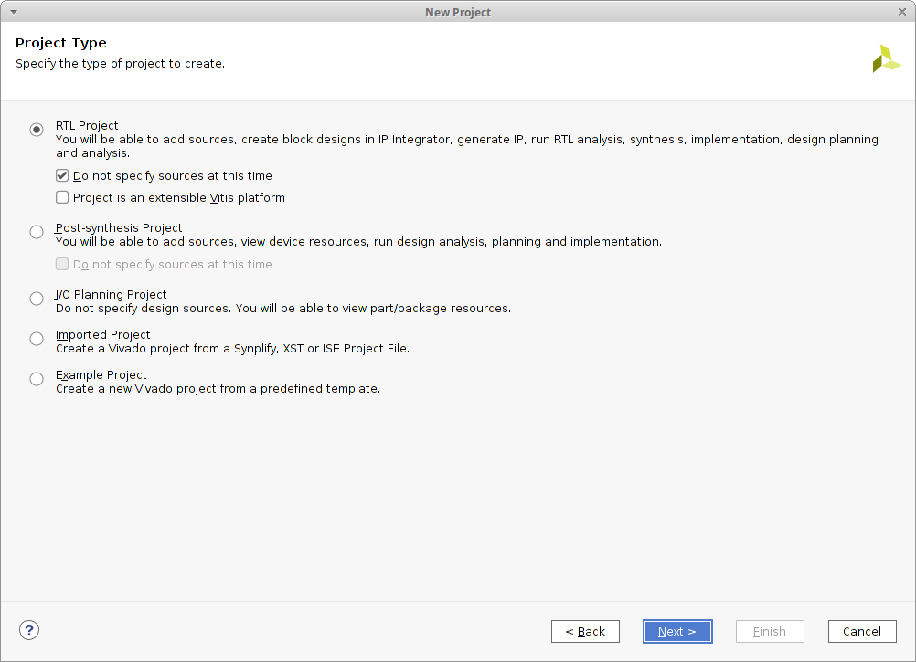
Task: Pick the Imported Project radio button
Action: (37, 339)
